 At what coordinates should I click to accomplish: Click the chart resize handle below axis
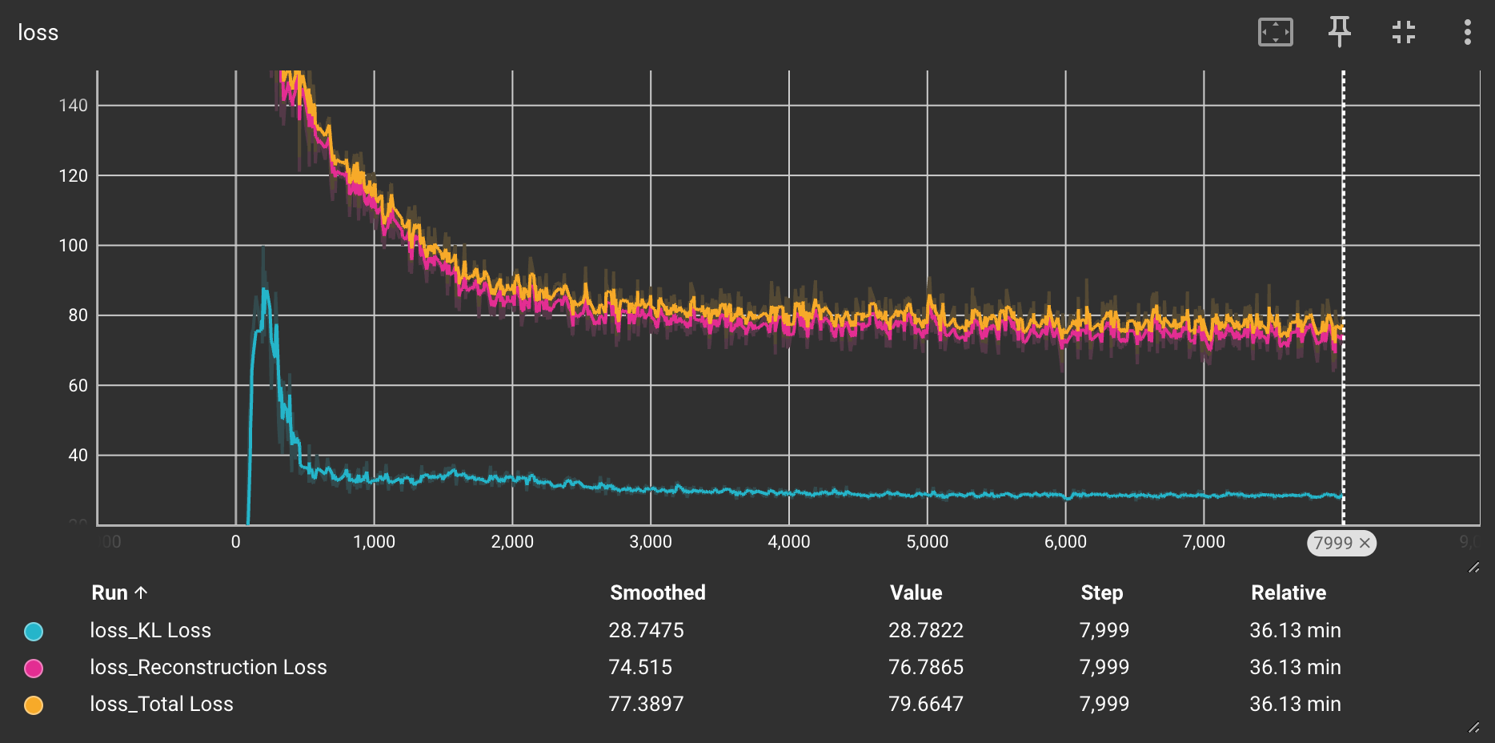tap(1473, 568)
